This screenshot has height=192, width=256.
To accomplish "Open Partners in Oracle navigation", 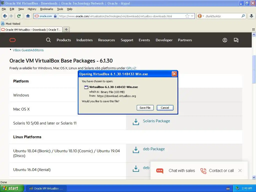I will [185, 40].
